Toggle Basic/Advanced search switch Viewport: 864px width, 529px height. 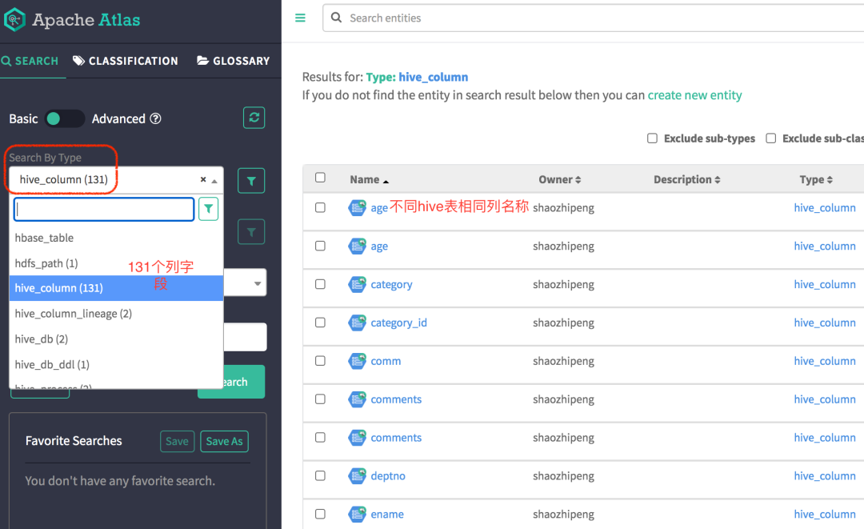click(65, 118)
